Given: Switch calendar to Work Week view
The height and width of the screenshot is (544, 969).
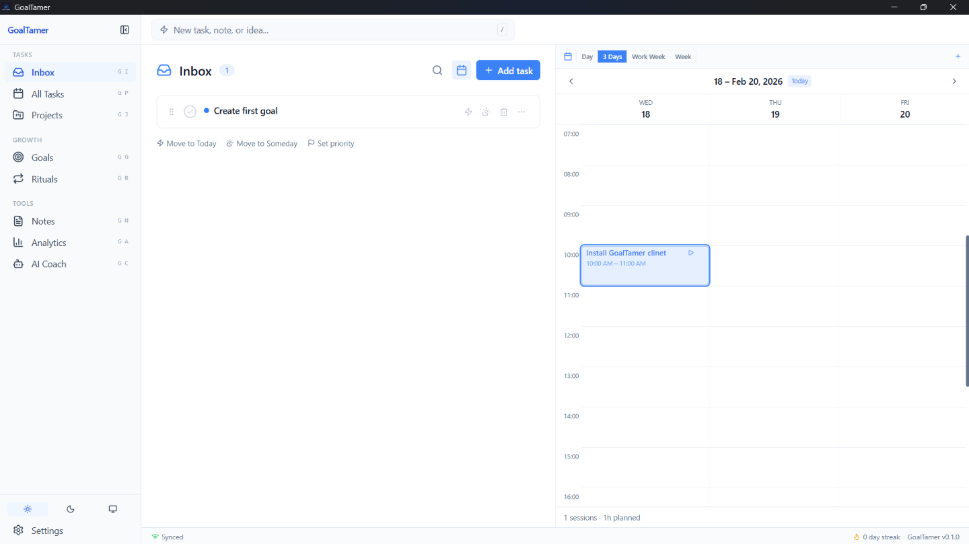Looking at the screenshot, I should [648, 56].
